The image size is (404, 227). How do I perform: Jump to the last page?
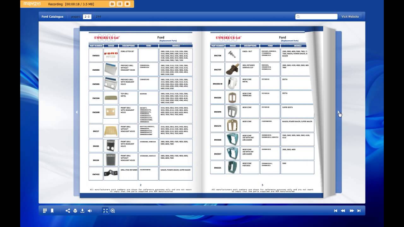359,211
